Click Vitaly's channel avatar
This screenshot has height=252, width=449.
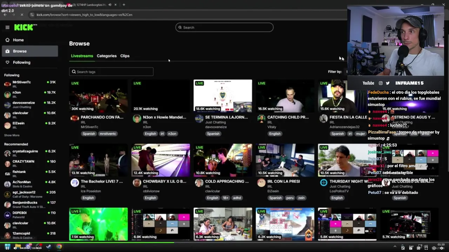click(x=261, y=119)
